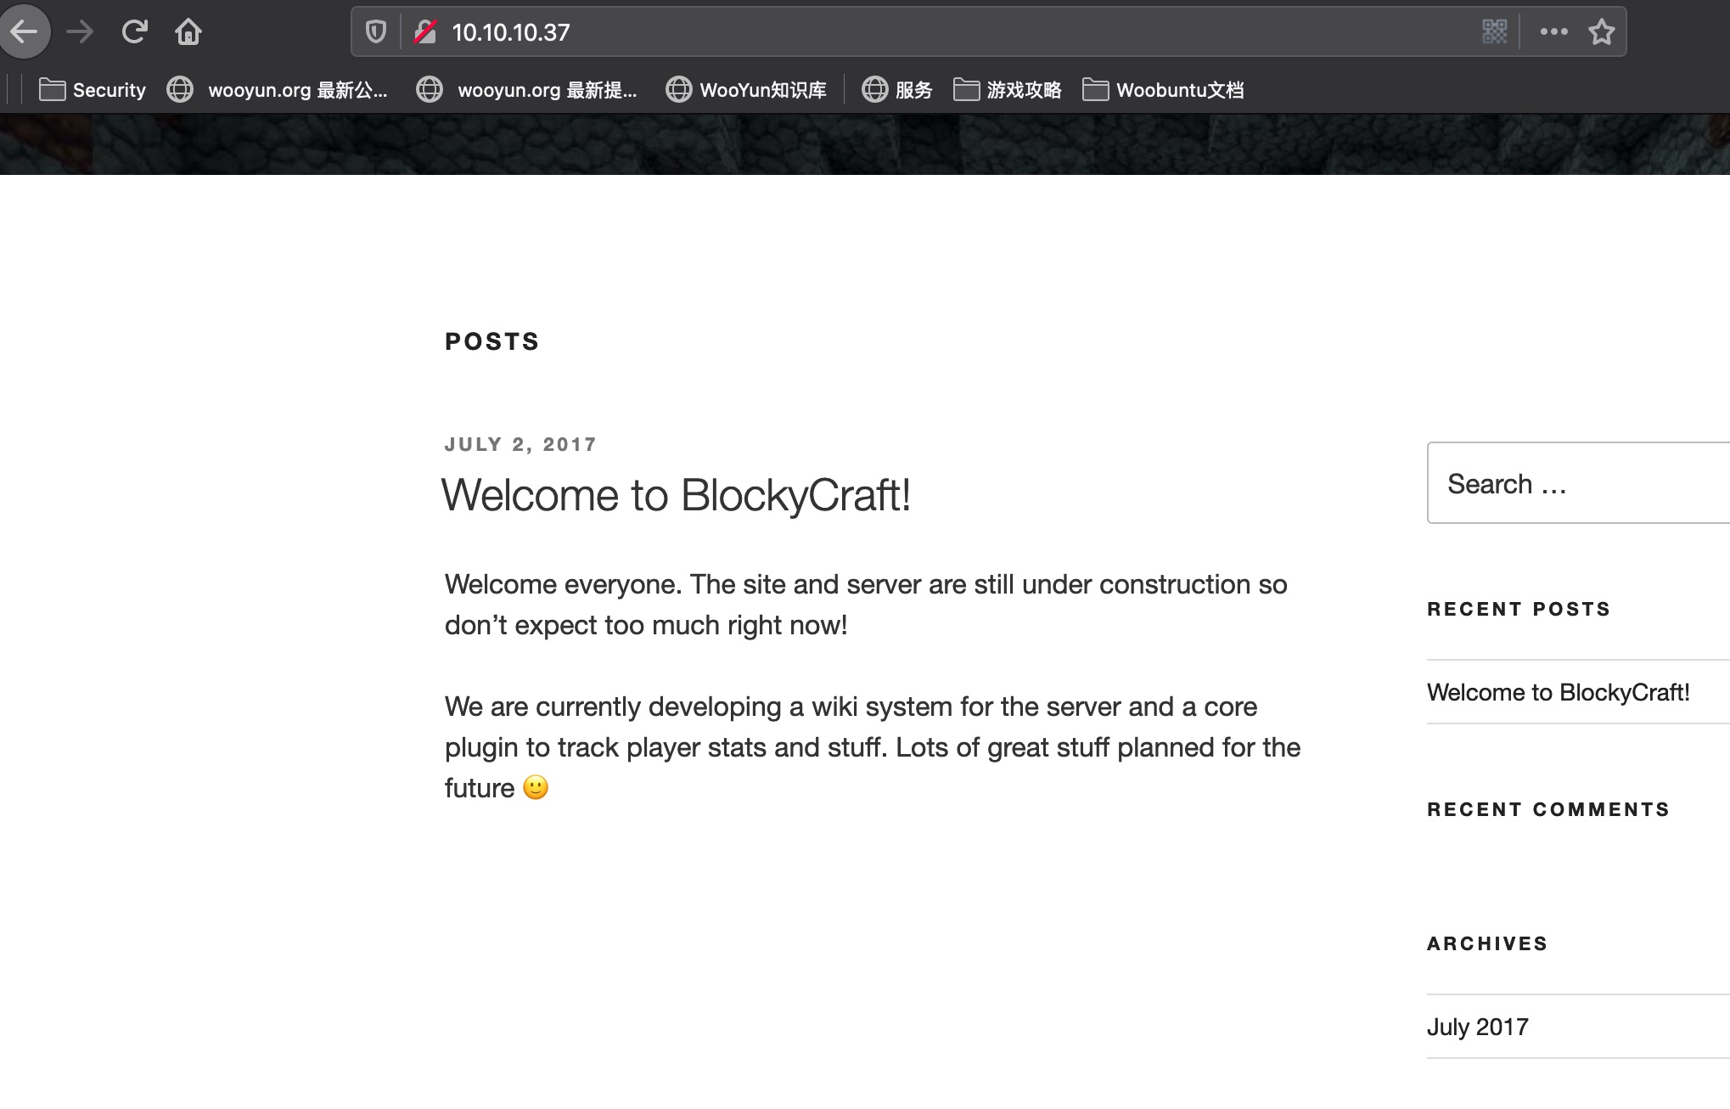Click the July 2, 2017 post date
The width and height of the screenshot is (1730, 1109).
[x=520, y=444]
